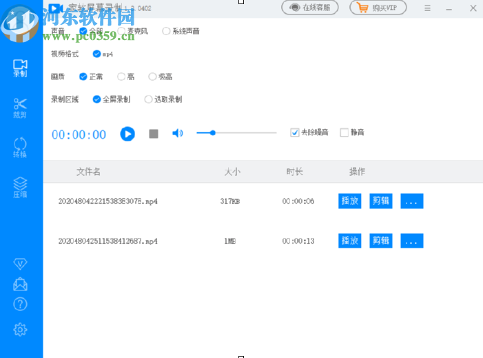Click 播放 play button for the 1MB file
Screen dimensions: 483x358
point(350,241)
